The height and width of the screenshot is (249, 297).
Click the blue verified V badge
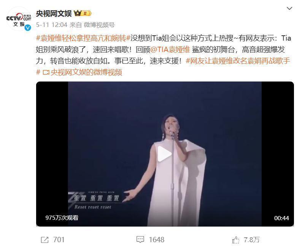coord(28,28)
